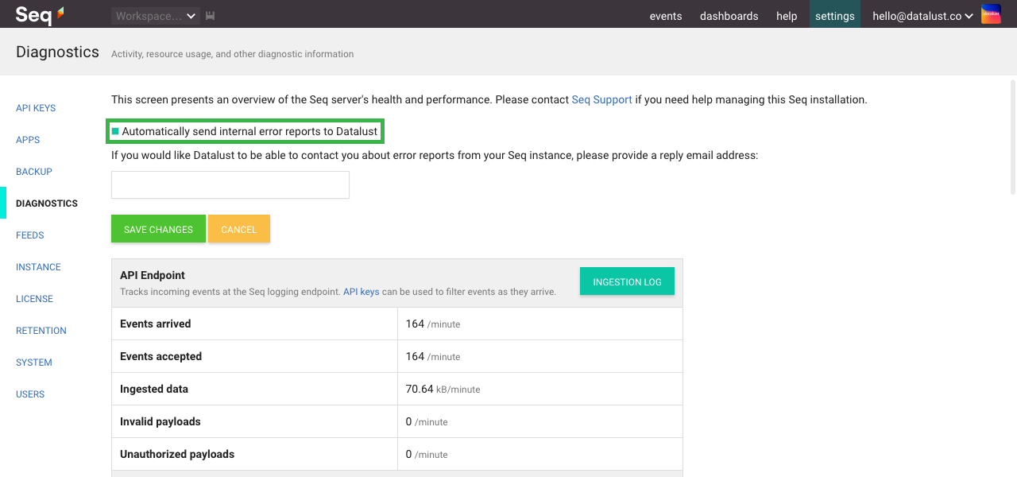The width and height of the screenshot is (1017, 477).
Task: Select the Invalid payloads row label
Action: [x=160, y=421]
